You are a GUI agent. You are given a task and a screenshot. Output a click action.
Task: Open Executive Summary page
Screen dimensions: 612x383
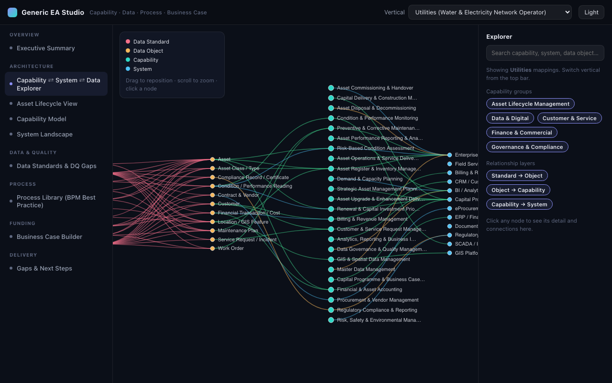click(x=56, y=48)
